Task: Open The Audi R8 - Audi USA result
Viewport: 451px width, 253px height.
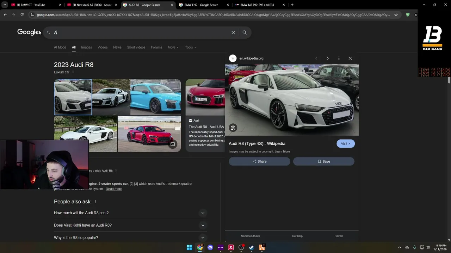Action: tap(206, 126)
